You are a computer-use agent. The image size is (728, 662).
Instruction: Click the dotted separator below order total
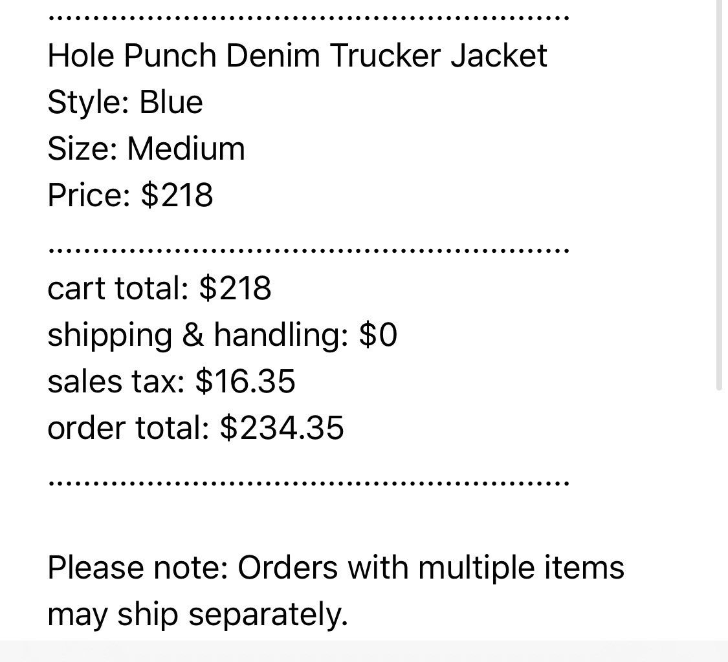pos(309,482)
